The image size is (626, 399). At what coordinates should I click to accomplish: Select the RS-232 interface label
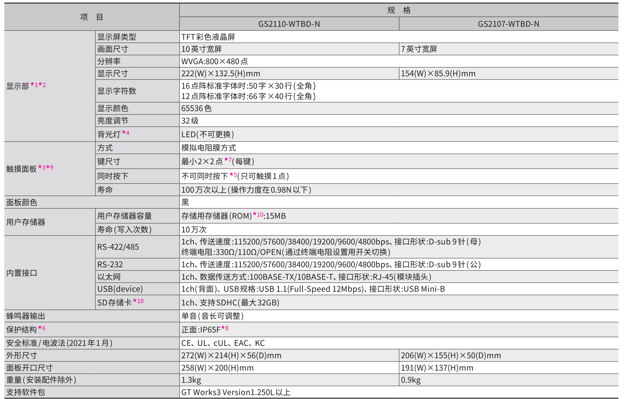[110, 264]
